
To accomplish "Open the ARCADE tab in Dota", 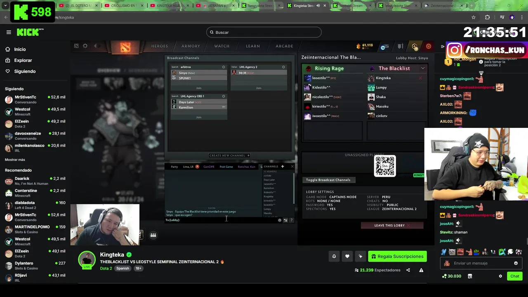I will (x=284, y=46).
